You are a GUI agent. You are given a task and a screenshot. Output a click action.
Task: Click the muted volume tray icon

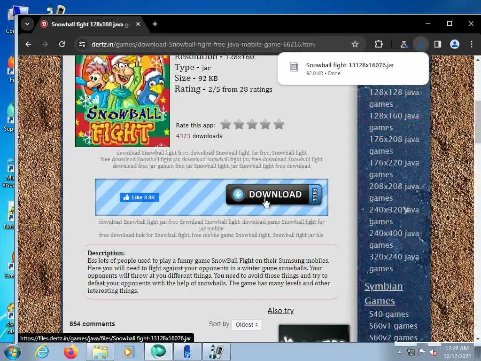[434, 352]
